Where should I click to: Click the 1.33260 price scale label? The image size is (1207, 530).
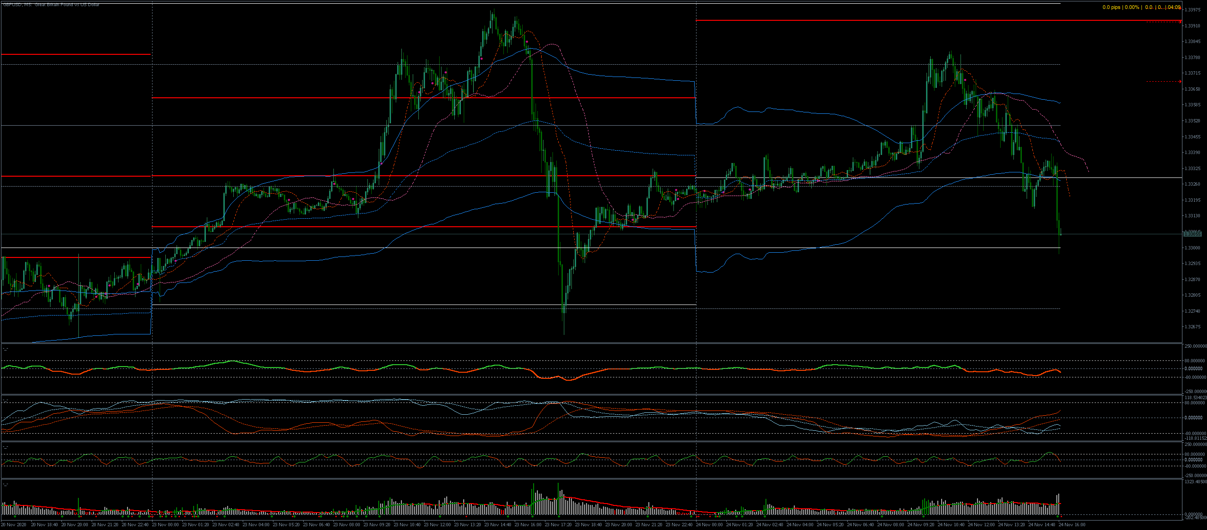[x=1193, y=184]
